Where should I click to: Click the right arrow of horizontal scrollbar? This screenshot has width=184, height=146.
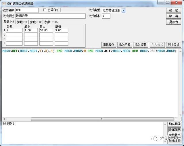click(176, 119)
